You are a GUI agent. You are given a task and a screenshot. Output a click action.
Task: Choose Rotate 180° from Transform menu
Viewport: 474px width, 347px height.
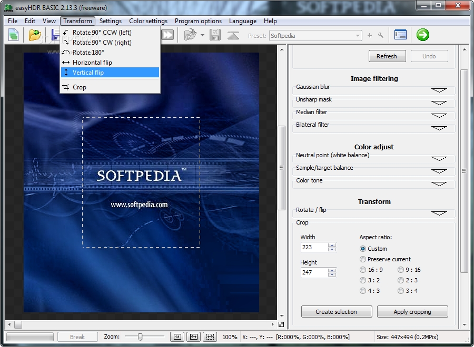(x=110, y=52)
